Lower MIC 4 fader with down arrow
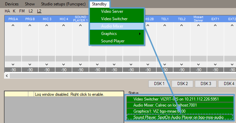Viewport: 236px width, 123px height. (64, 65)
